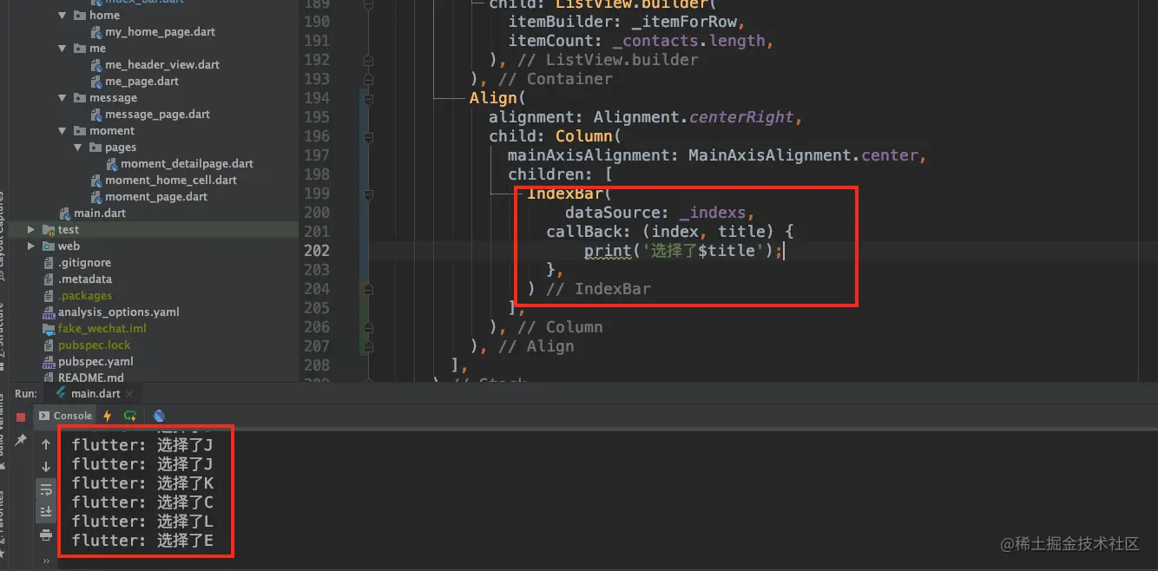The height and width of the screenshot is (571, 1158).
Task: Click the test folder icon
Action: click(x=49, y=230)
